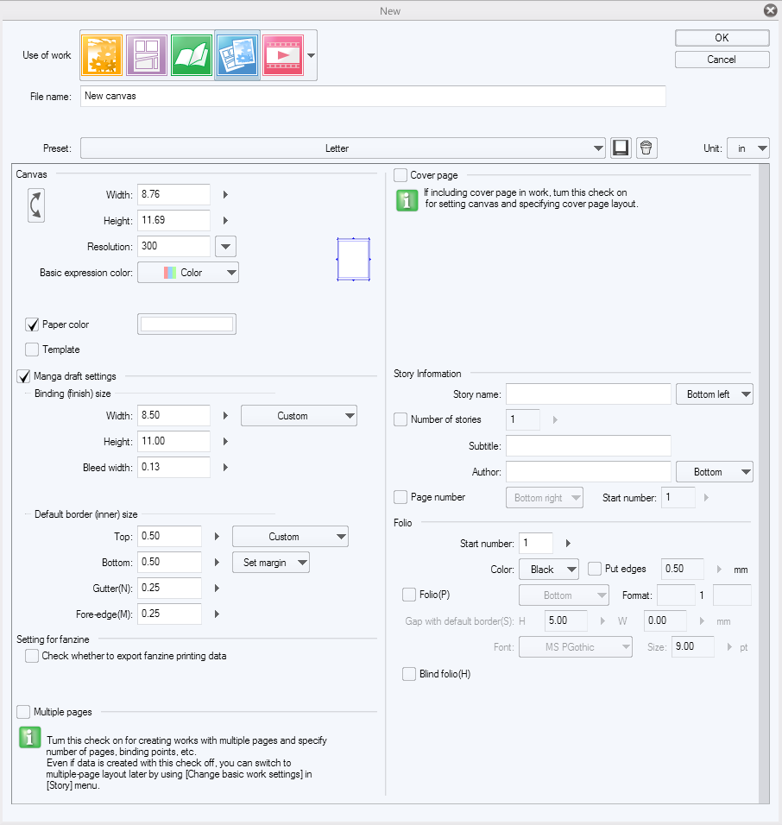782x825 pixels.
Task: Open the Folio Start number slider arrow
Action: [568, 544]
